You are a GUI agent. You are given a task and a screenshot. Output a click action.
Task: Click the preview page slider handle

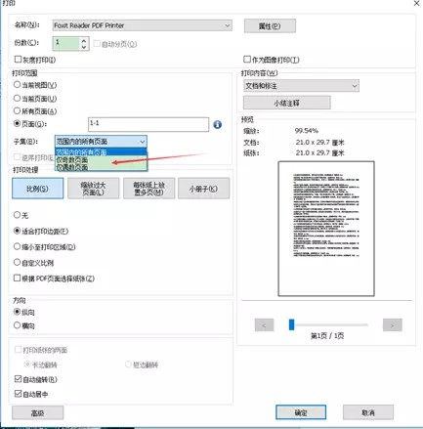[x=291, y=324]
